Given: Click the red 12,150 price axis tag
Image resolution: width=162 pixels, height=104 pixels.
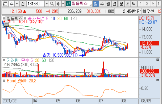Looking at the screenshot, I should coord(149,43).
